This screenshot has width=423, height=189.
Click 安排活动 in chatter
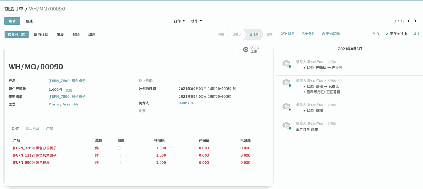point(331,34)
